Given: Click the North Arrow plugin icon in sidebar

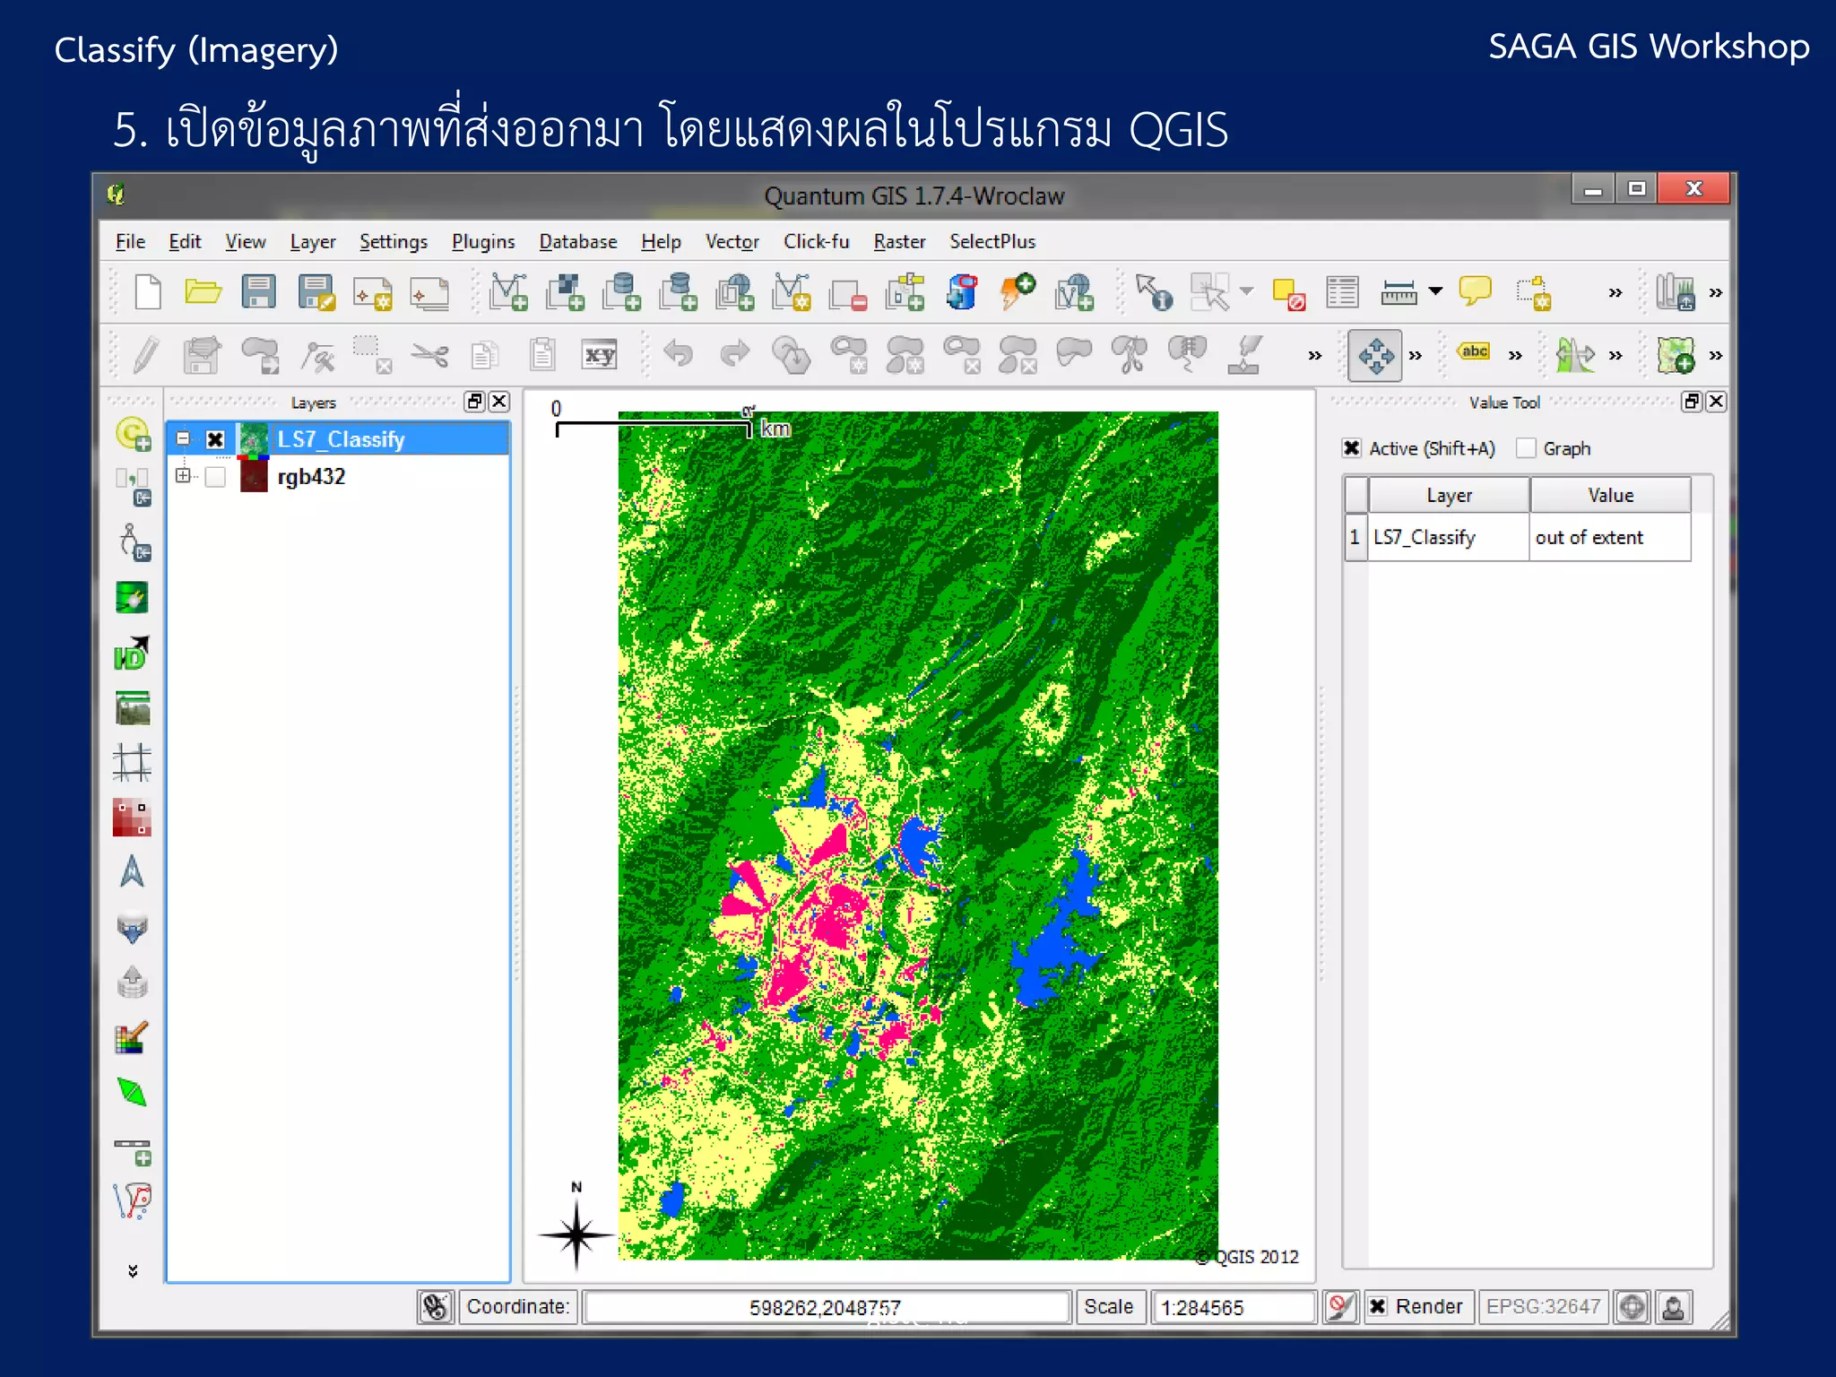Looking at the screenshot, I should pyautogui.click(x=132, y=871).
